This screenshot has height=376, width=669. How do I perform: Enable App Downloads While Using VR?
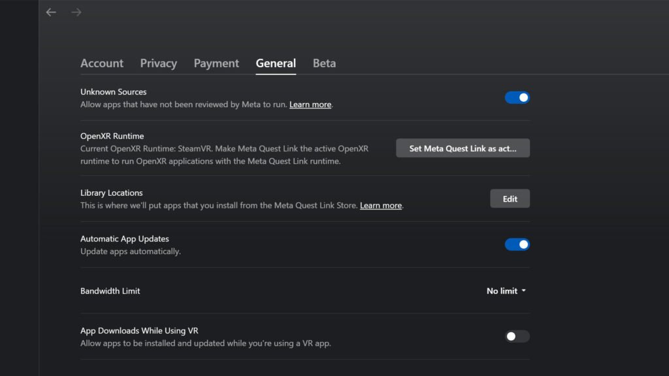tap(517, 336)
